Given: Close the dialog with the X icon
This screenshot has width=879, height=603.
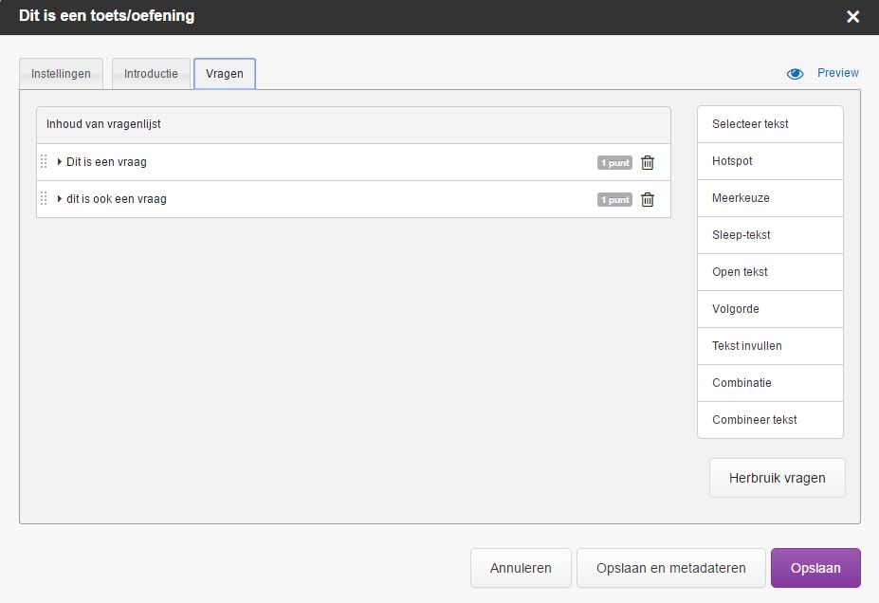Looking at the screenshot, I should coord(852,17).
